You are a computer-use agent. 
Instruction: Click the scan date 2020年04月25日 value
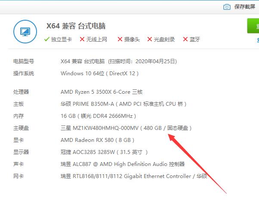tap(155, 61)
